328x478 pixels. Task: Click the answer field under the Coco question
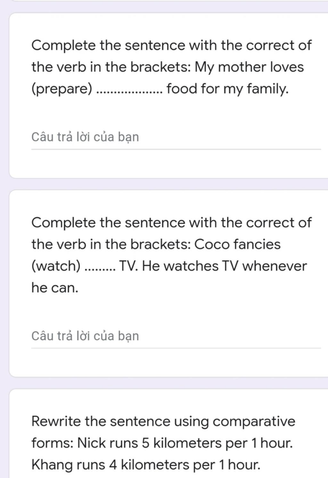[x=176, y=336]
